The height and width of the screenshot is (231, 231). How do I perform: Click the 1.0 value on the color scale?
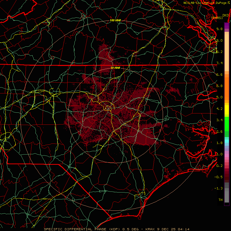point(219,154)
